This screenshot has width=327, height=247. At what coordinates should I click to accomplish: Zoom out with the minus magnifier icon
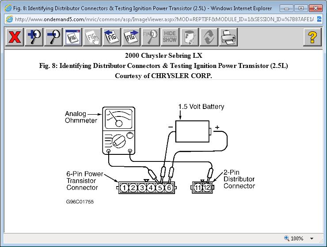click(x=53, y=37)
